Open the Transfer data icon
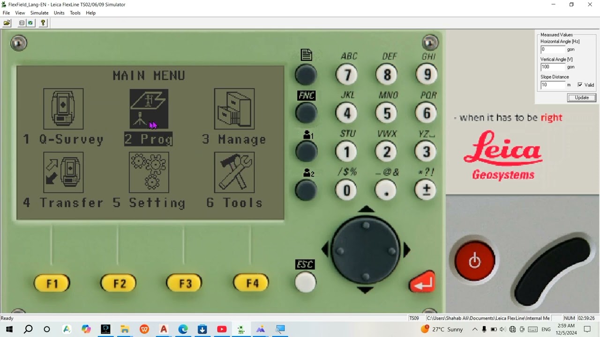The height and width of the screenshot is (337, 600). pos(63,172)
